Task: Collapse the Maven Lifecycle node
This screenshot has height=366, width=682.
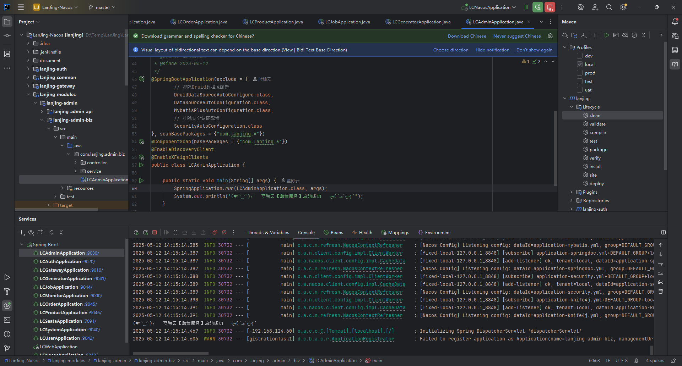Action: tap(572, 107)
